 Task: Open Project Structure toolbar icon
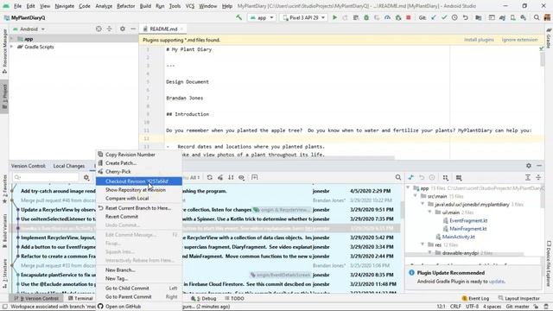point(478,17)
